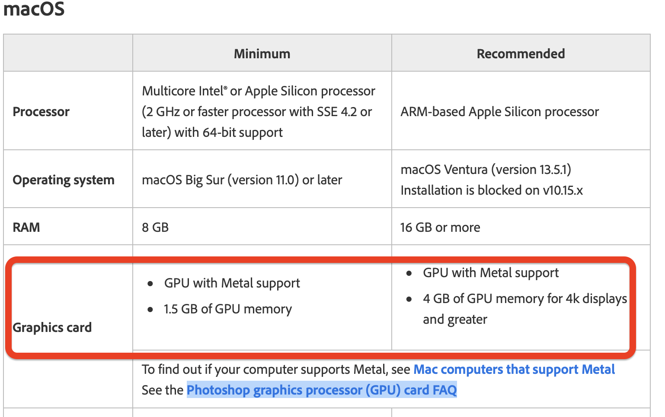
Task: Click the Installation is blocked on v10.15.x line
Action: coord(492,190)
